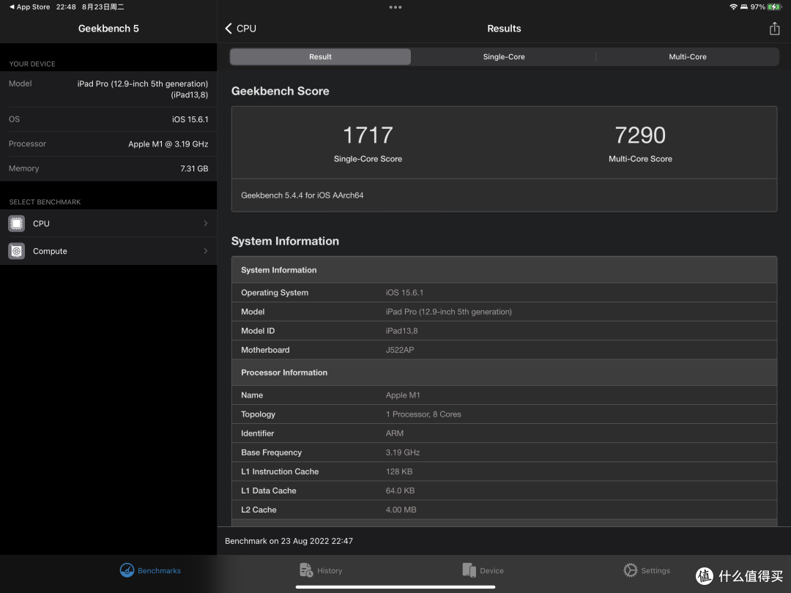Select the CPU benchmark chip icon
Image resolution: width=791 pixels, height=593 pixels.
point(17,223)
